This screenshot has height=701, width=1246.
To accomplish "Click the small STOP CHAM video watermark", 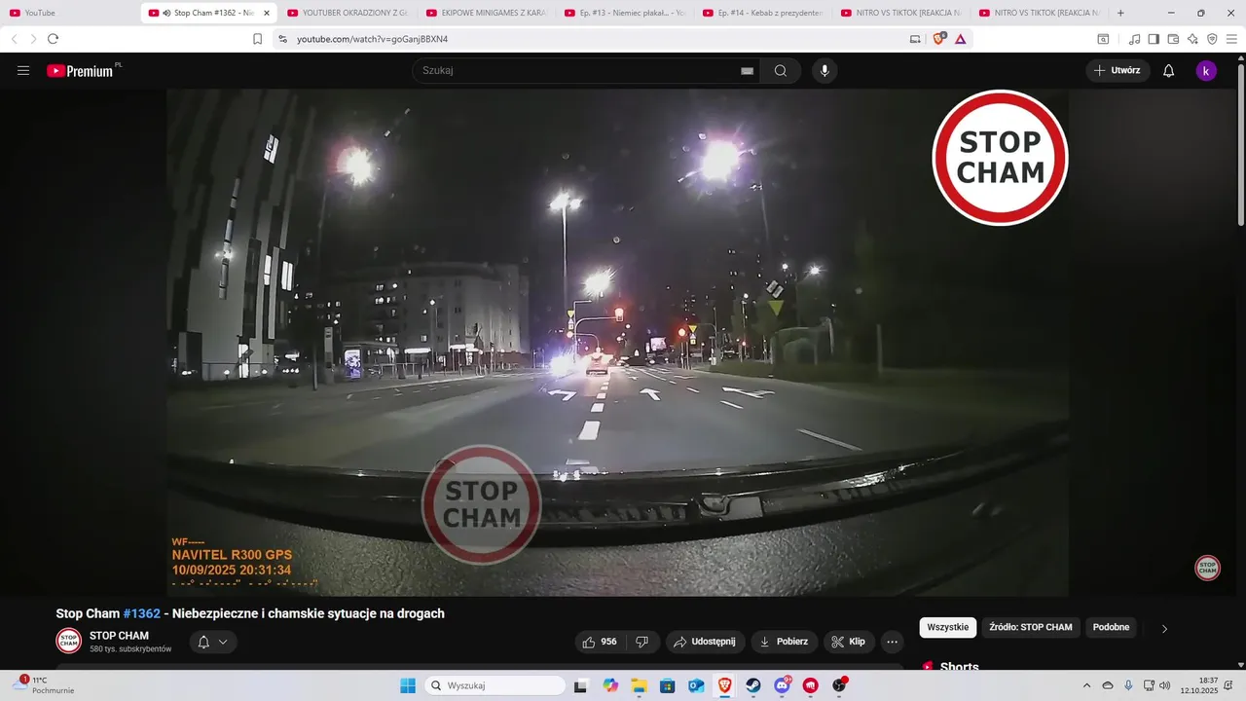I will 1207,568.
